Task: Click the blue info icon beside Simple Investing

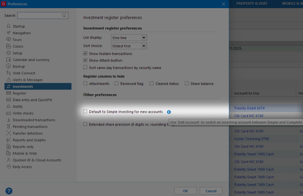Action: point(169,112)
